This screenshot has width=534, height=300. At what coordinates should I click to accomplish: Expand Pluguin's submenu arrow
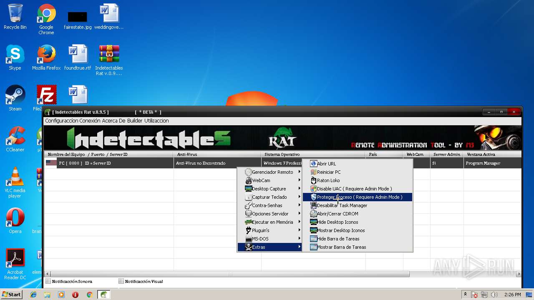click(x=299, y=230)
